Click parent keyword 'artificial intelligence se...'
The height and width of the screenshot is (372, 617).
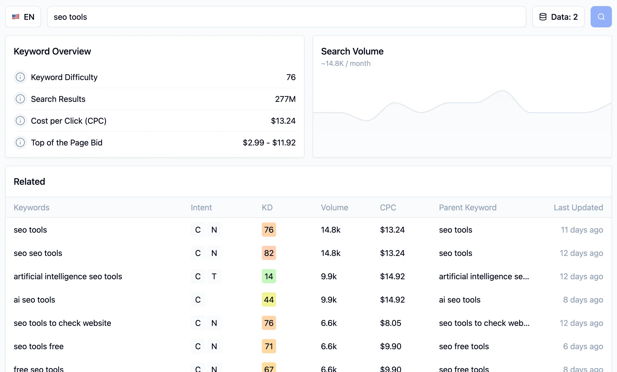coord(484,276)
